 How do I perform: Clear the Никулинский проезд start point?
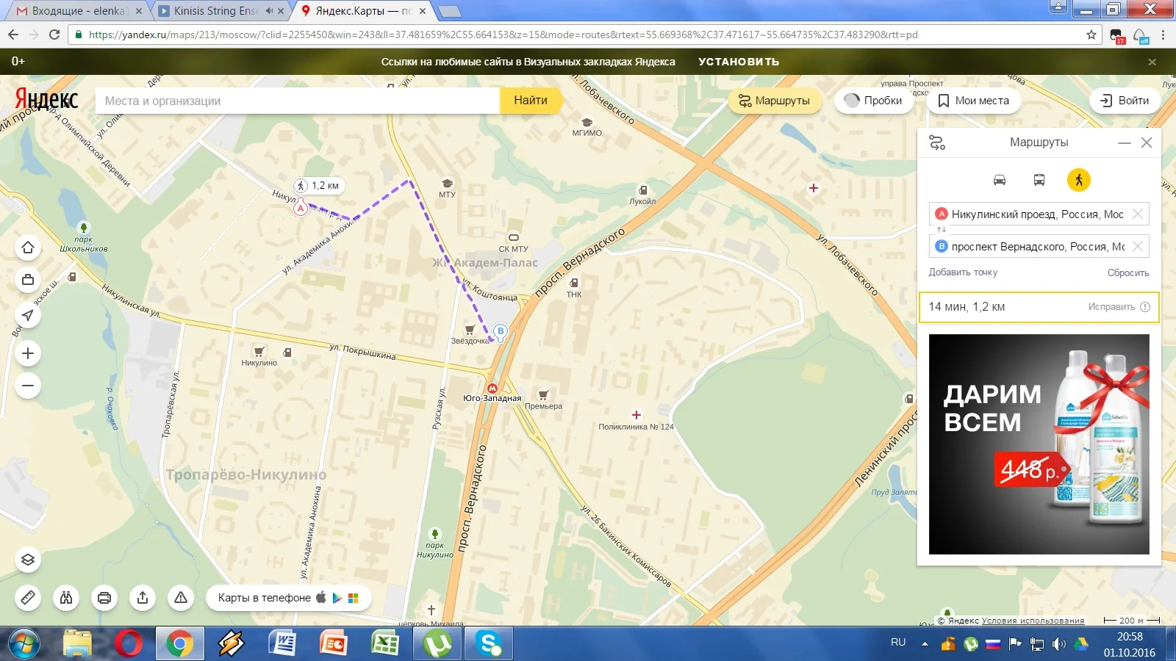[x=1138, y=214]
